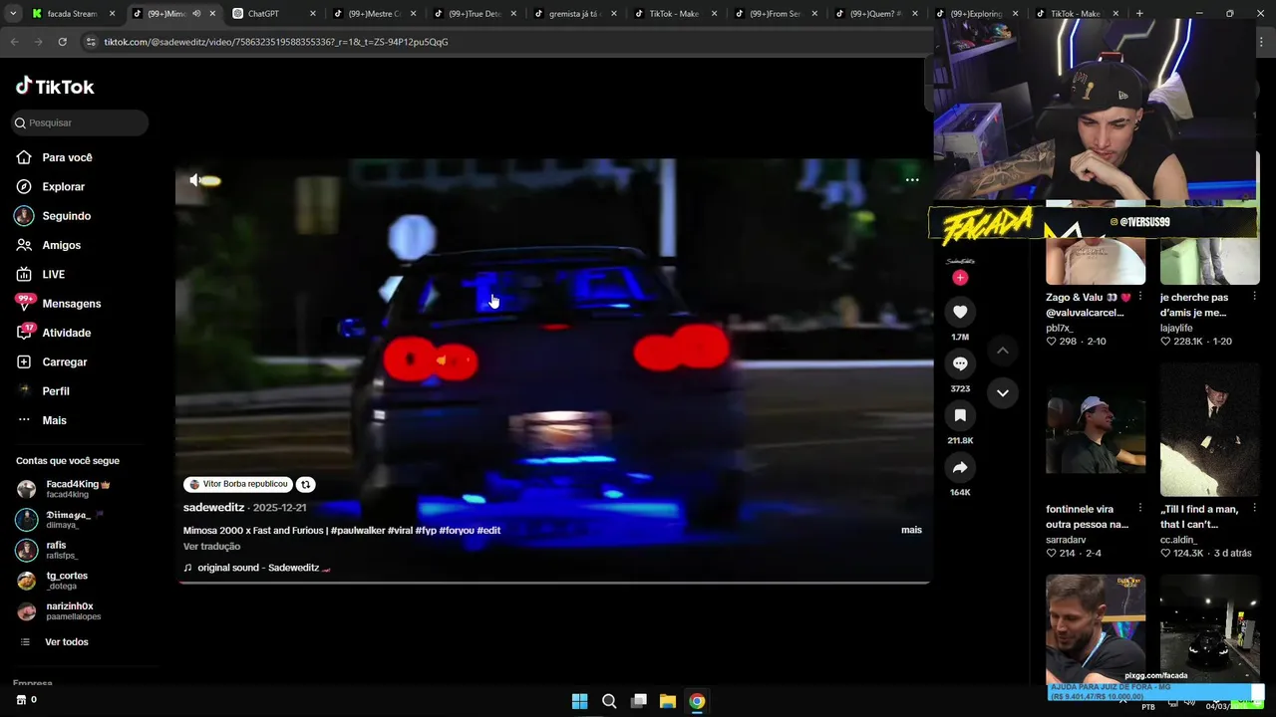This screenshot has width=1276, height=717.
Task: Open the Explorar page
Action: click(63, 186)
